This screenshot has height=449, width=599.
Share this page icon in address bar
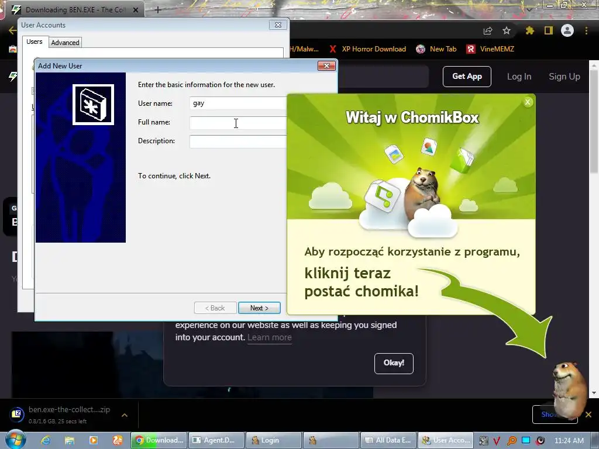coord(488,30)
